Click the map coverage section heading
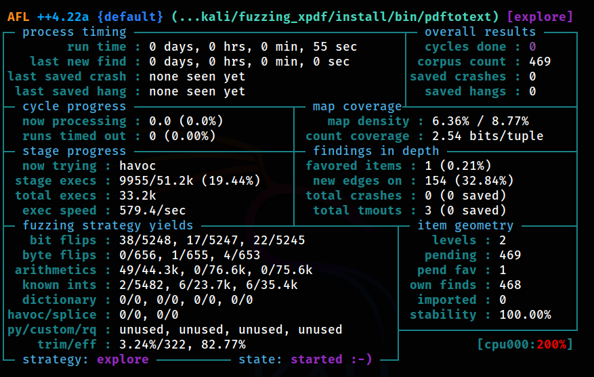The width and height of the screenshot is (594, 377). tap(357, 106)
